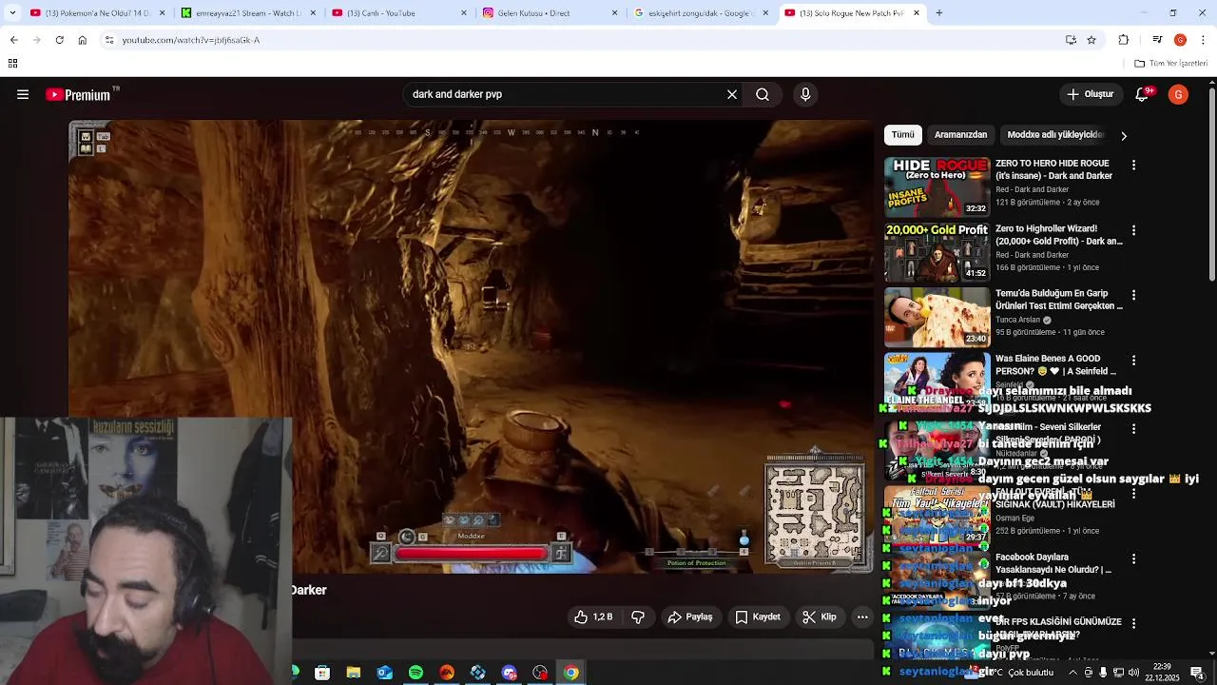Clear the search box with the X
Image resolution: width=1217 pixels, height=685 pixels.
tap(732, 94)
